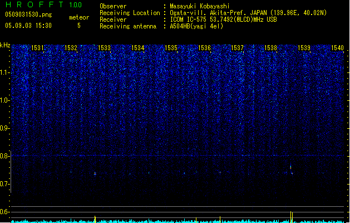Screen dimensions: 350x223
Task: Click the 1.1 kHz axis label
Action: [4, 72]
